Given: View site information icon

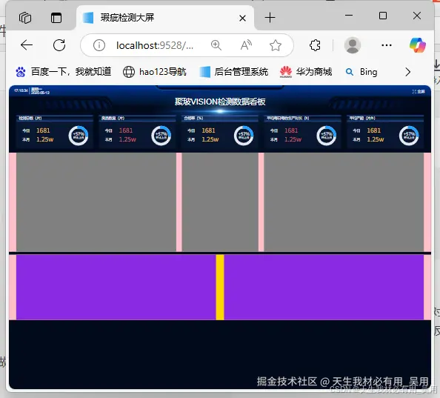Looking at the screenshot, I should (99, 45).
